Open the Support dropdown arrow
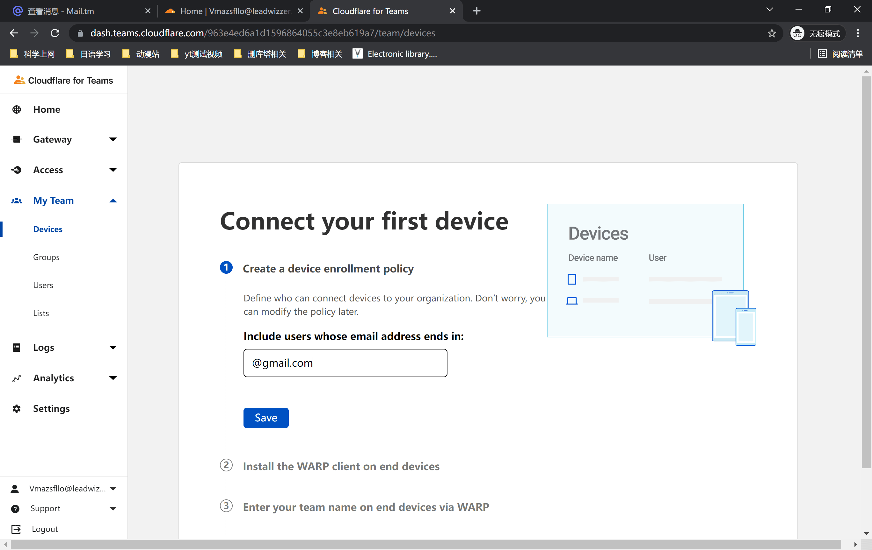The width and height of the screenshot is (872, 550). (113, 508)
